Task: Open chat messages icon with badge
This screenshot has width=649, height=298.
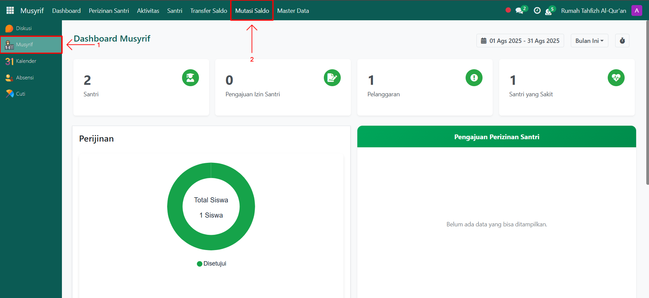Action: click(519, 10)
